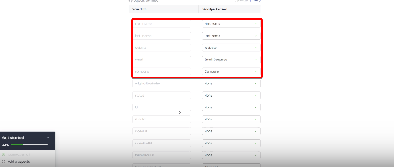Open the First name field dropdown
The height and width of the screenshot is (167, 394).
coord(231,24)
